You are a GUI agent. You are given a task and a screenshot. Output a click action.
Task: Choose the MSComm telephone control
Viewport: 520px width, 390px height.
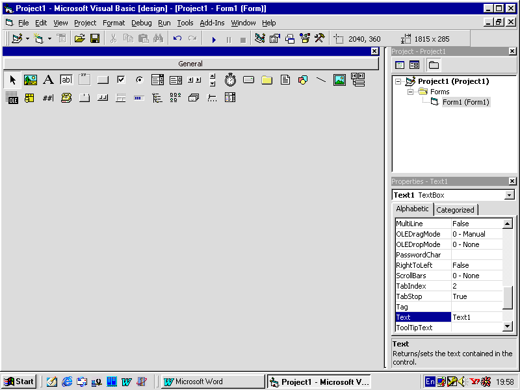[x=66, y=98]
